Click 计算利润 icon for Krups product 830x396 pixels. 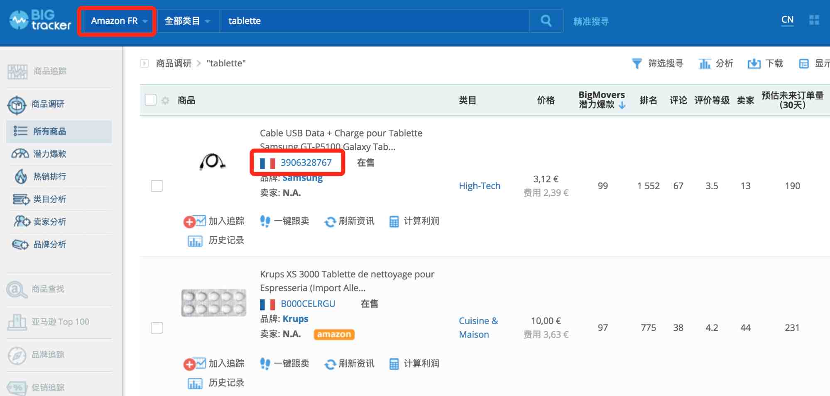[x=394, y=364]
